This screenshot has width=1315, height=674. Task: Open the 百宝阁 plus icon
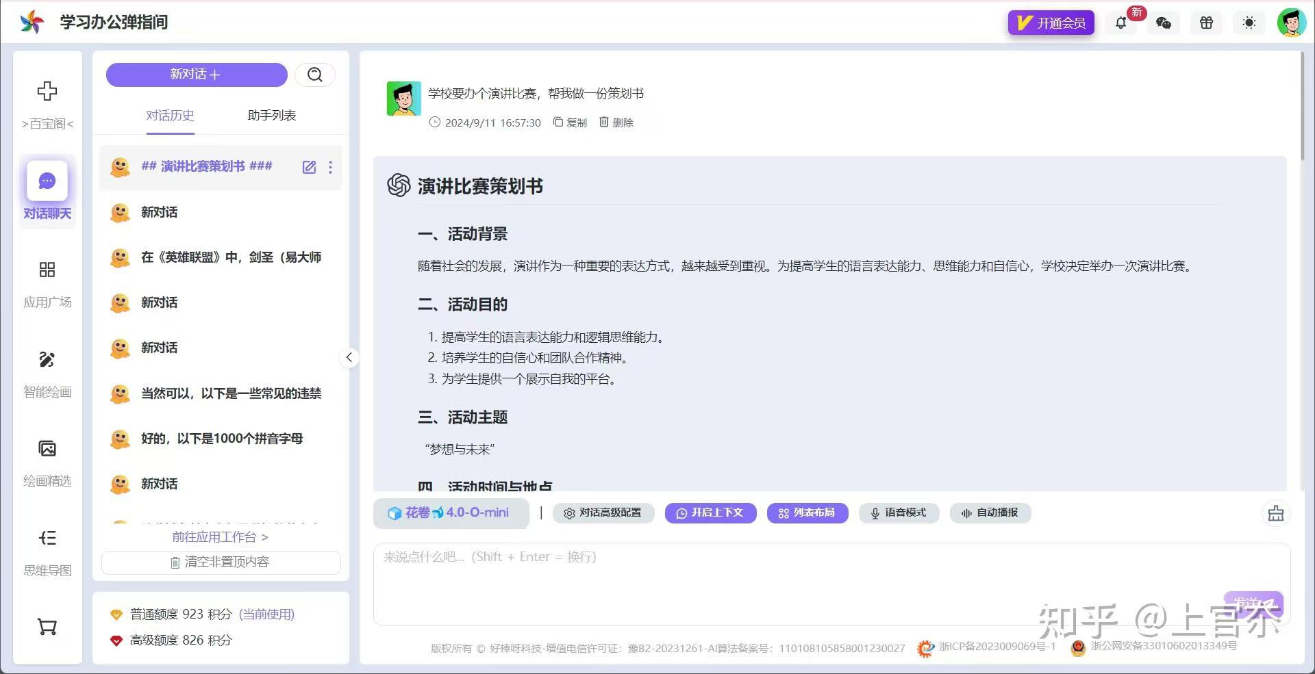47,91
